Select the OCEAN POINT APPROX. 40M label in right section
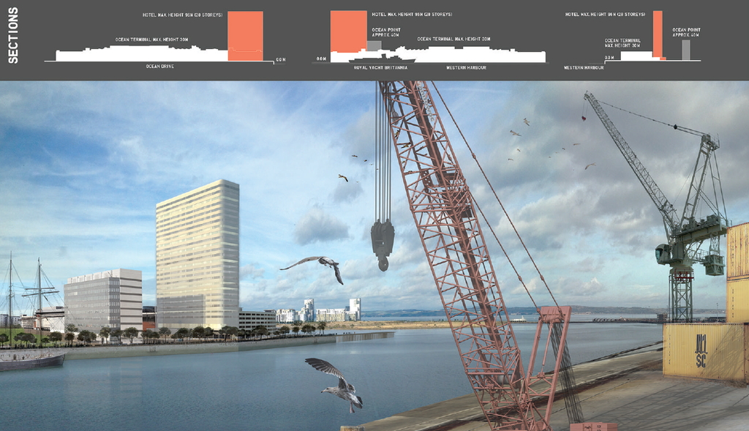749x431 pixels. coord(685,32)
